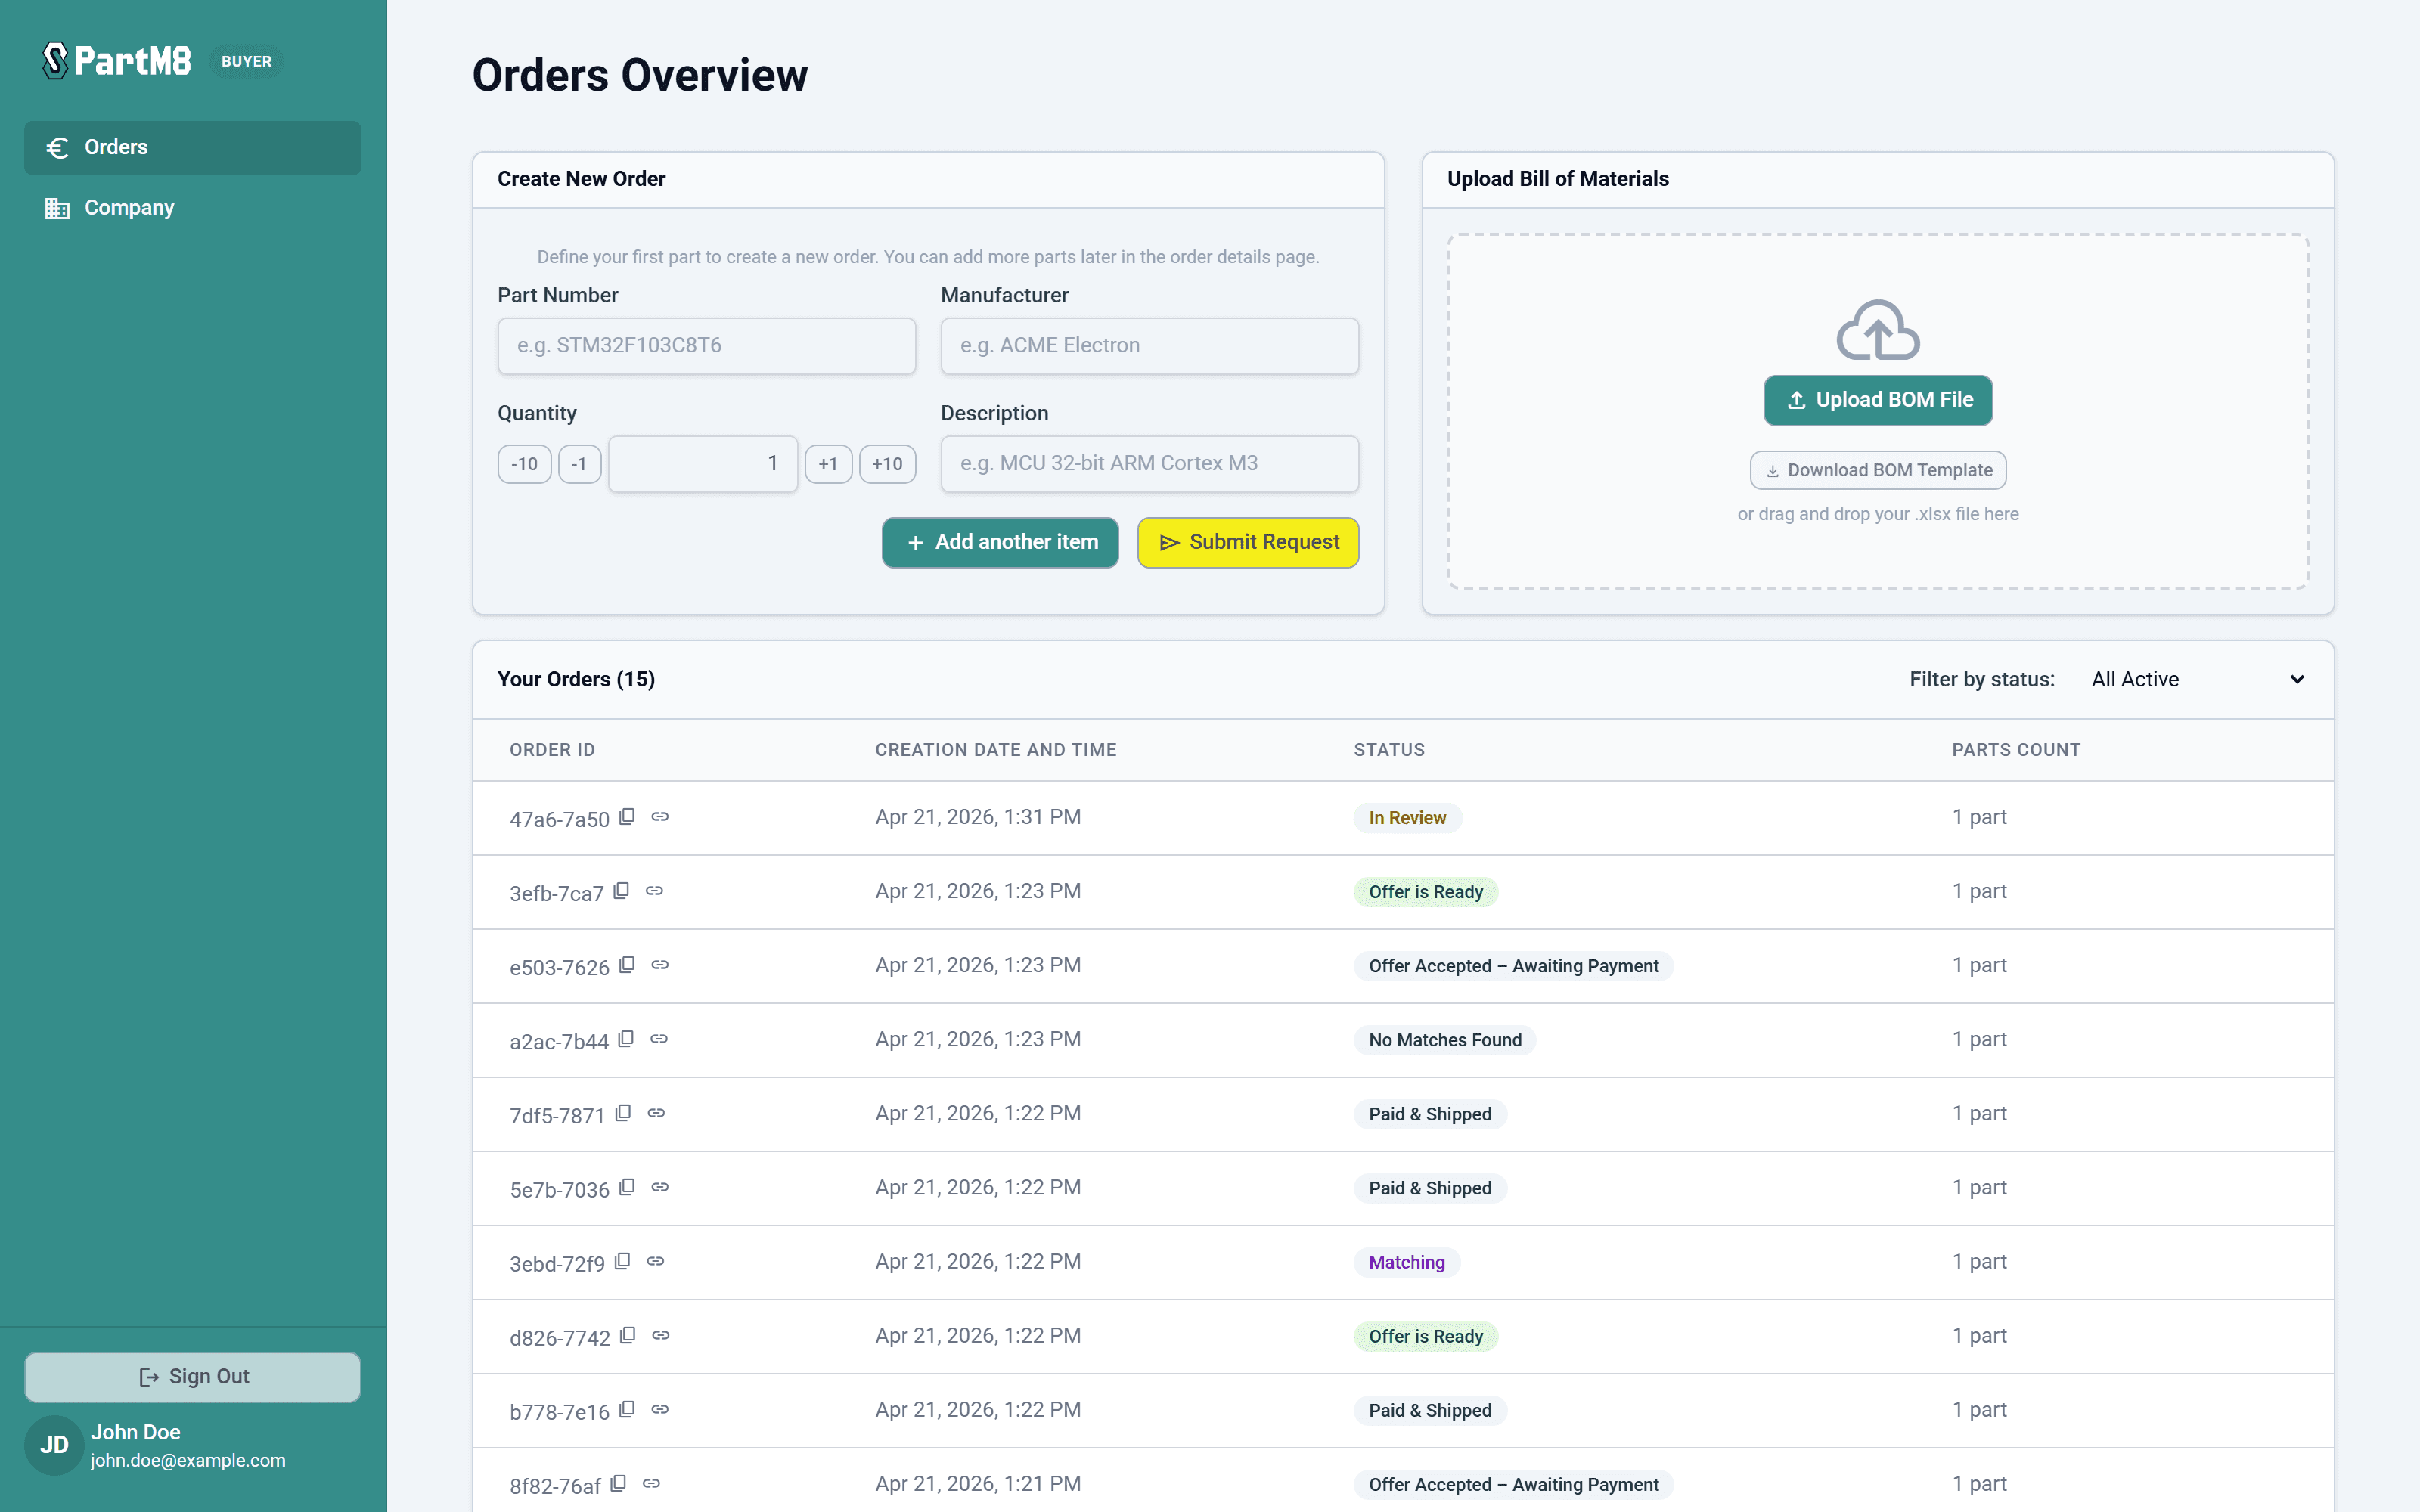Viewport: 2420px width, 1512px height.
Task: Click the 1:31 PM creation date cell
Action: pyautogui.click(x=978, y=817)
